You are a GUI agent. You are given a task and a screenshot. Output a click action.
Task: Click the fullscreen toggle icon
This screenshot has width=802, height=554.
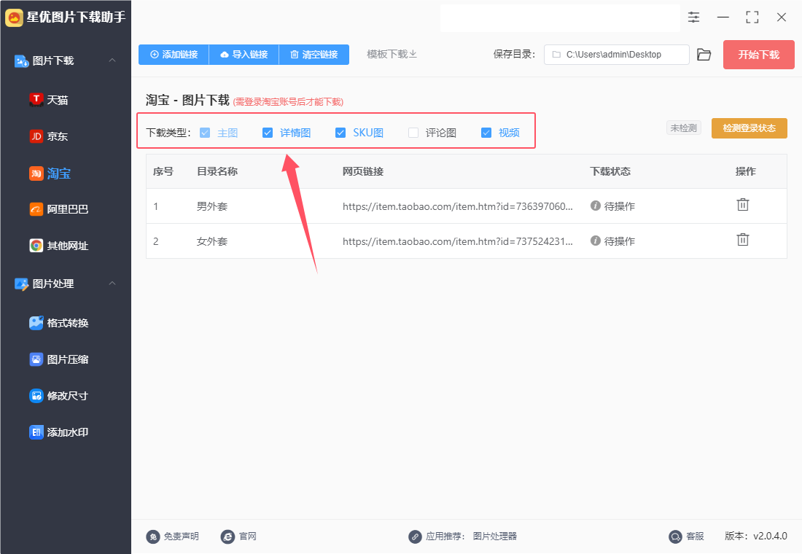pyautogui.click(x=752, y=17)
